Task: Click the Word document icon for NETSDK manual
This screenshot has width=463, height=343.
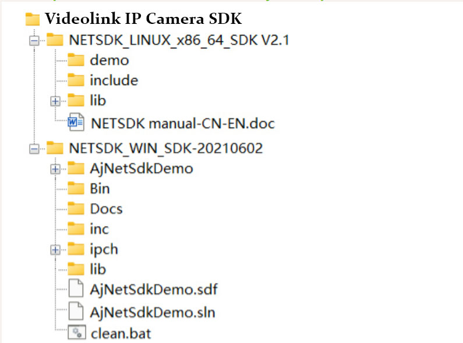Action: pyautogui.click(x=76, y=123)
